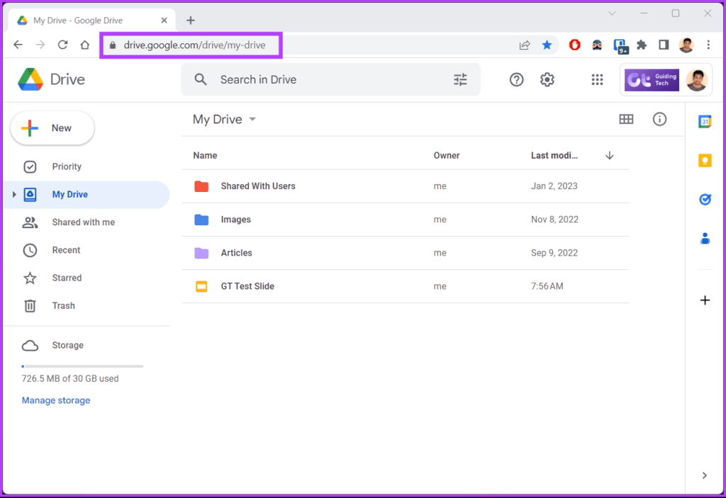726x498 pixels.
Task: Open the Help question mark menu
Action: [516, 79]
